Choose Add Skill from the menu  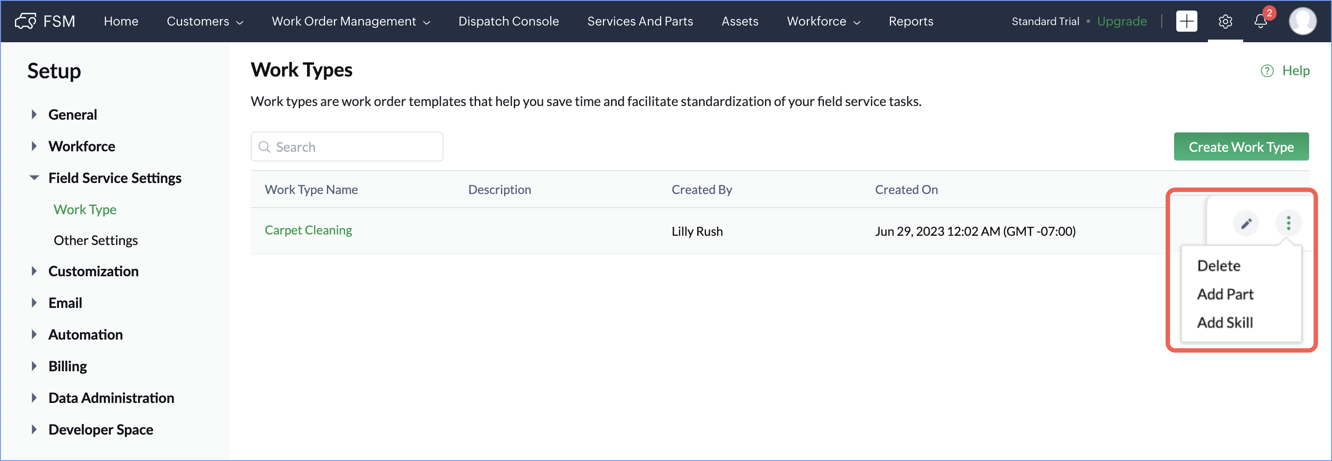1225,322
